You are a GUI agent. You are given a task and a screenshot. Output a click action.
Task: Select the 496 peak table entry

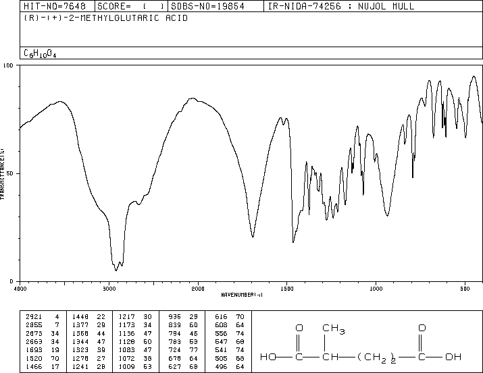(x=230, y=366)
